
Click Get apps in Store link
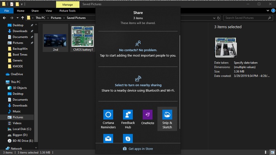[138, 149]
